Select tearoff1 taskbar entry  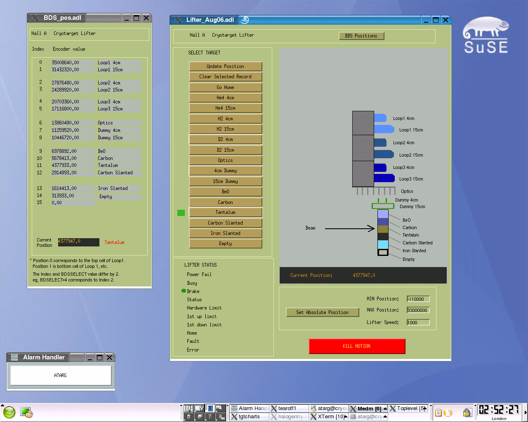coord(289,408)
